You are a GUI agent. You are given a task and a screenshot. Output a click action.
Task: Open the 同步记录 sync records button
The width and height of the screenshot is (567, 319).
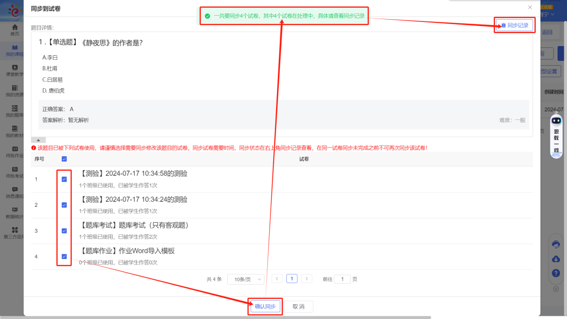click(x=515, y=26)
